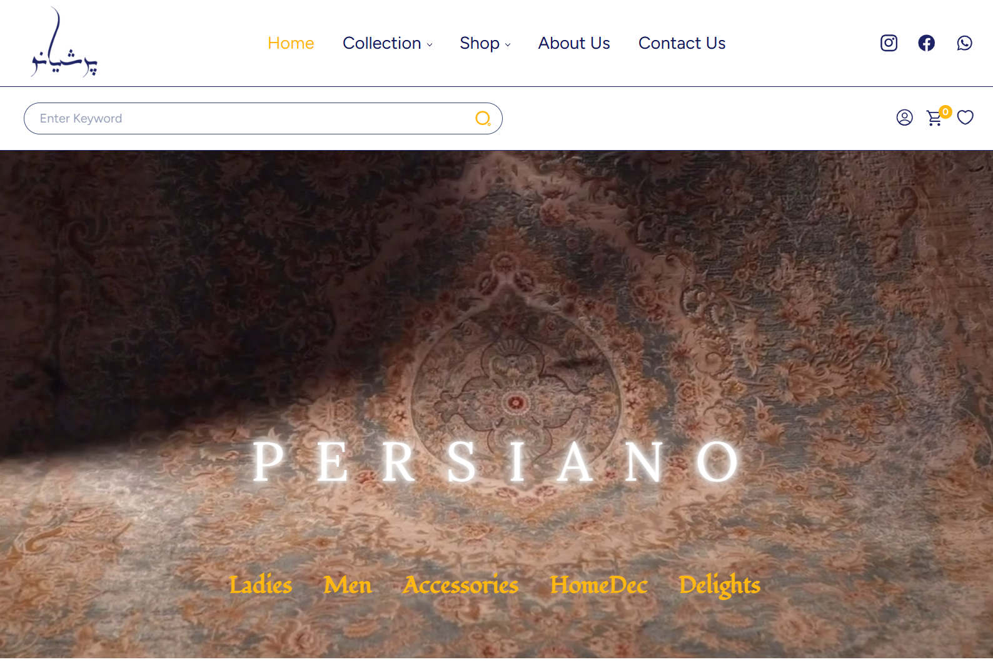The image size is (993, 662).
Task: Open the Contact Us page
Action: (x=682, y=43)
